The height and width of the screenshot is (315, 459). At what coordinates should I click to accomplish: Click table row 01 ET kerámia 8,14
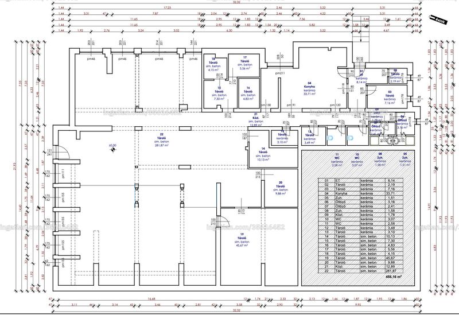361,181
